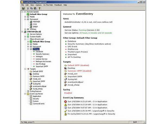Click the Copy toolbar icon
Viewport: 166px width, 124px height.
[x=31, y=8]
